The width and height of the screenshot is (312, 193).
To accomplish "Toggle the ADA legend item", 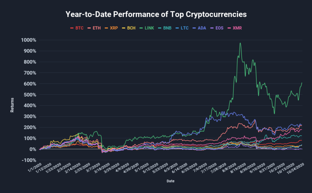I will tap(202, 28).
